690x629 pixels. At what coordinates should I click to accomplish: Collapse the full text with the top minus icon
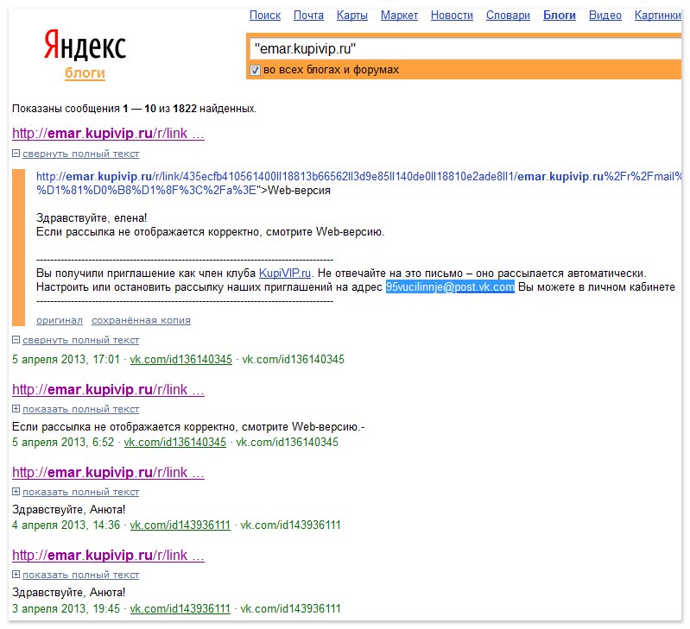click(x=16, y=154)
